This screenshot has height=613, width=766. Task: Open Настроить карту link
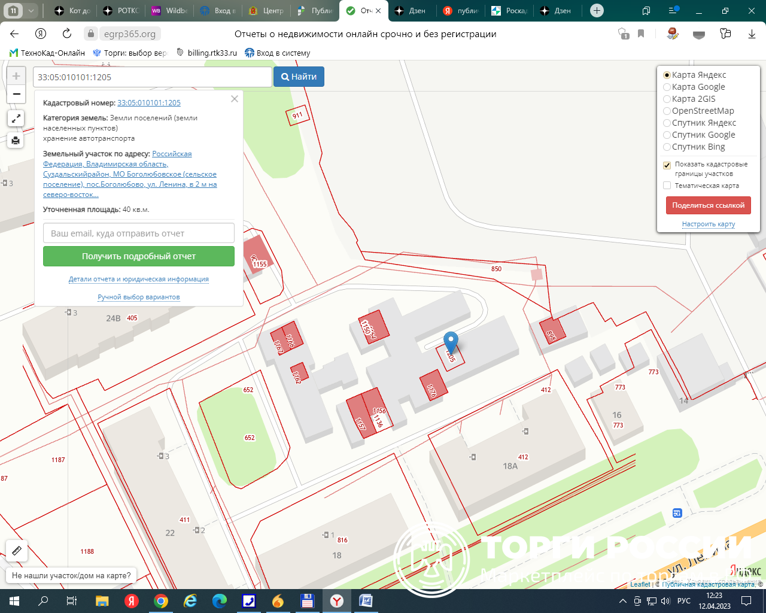[x=709, y=224]
